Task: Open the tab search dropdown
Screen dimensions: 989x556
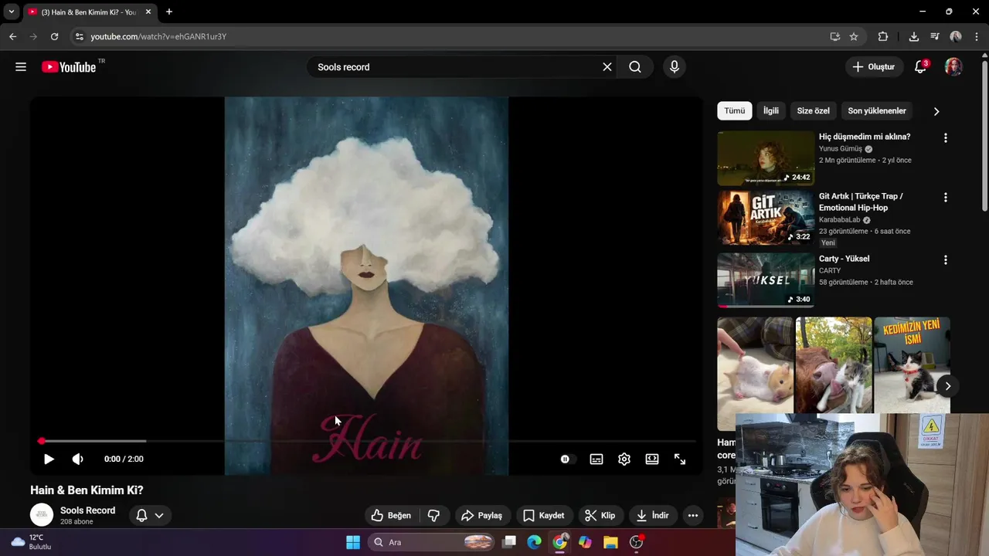Action: coord(12,12)
